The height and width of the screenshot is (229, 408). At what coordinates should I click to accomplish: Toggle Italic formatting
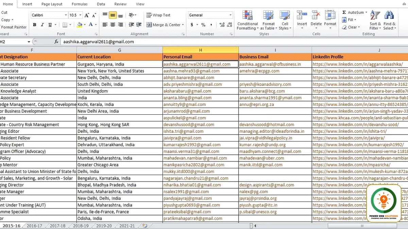[42, 25]
